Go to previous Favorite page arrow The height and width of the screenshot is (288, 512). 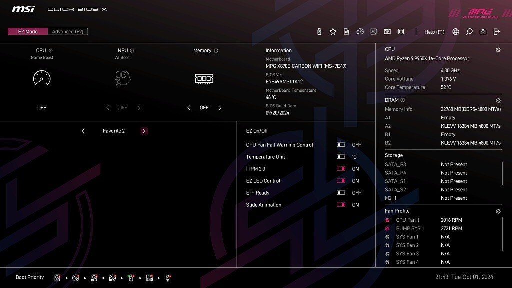pyautogui.click(x=83, y=131)
